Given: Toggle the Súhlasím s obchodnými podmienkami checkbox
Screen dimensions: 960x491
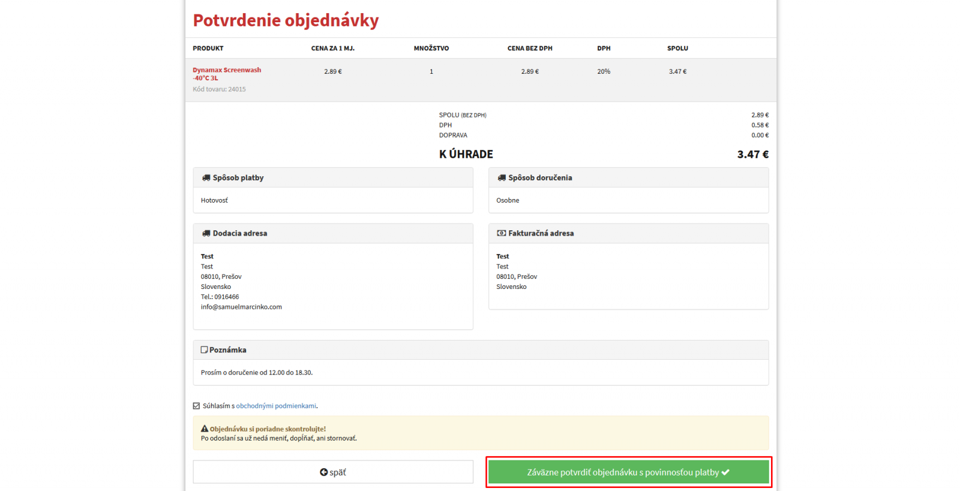Looking at the screenshot, I should coord(196,406).
